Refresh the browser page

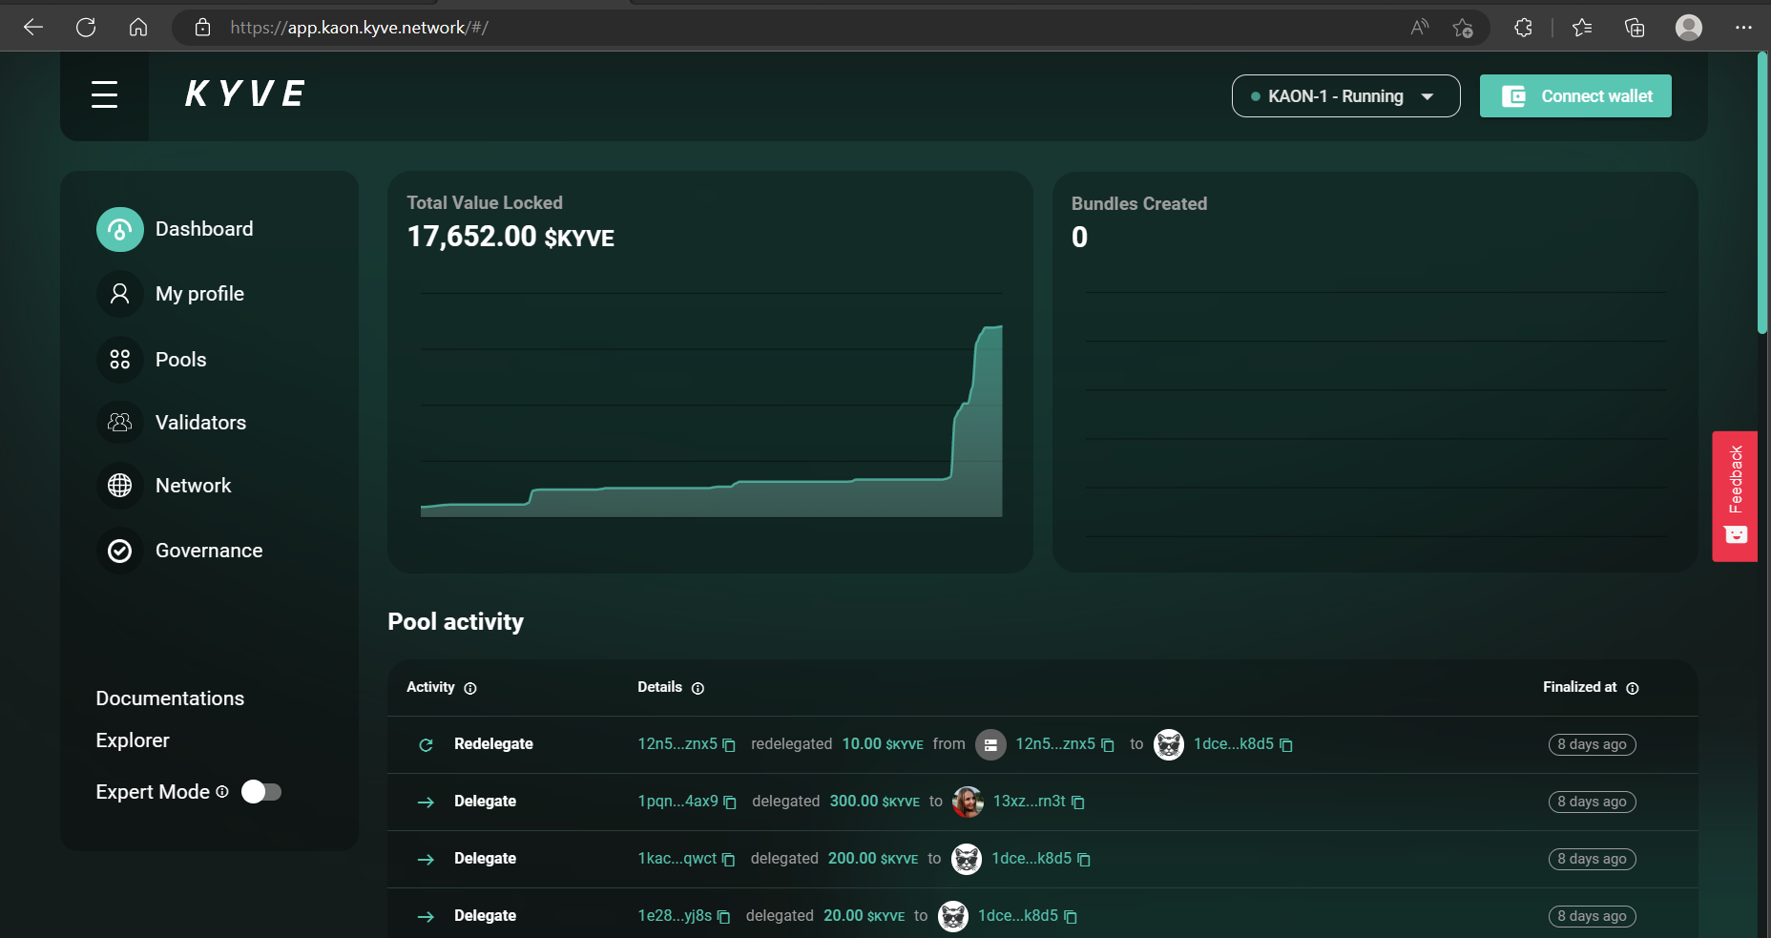[x=86, y=28]
